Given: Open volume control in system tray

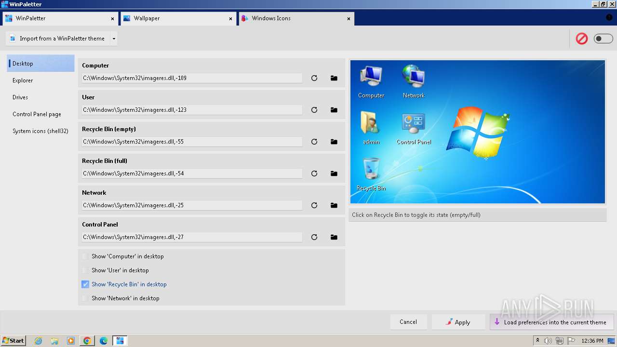Looking at the screenshot, I should (x=548, y=341).
